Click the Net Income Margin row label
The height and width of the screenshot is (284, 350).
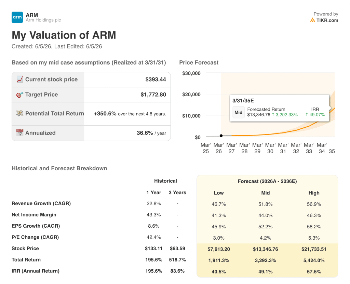coord(34,215)
